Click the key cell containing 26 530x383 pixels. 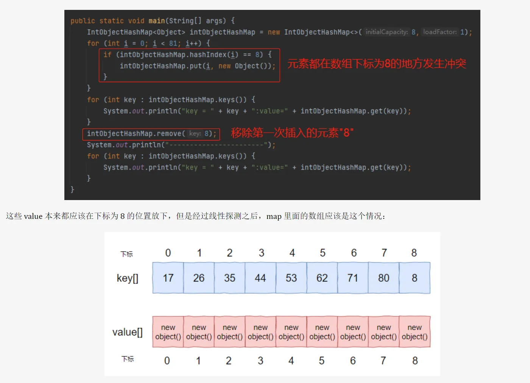tap(199, 278)
